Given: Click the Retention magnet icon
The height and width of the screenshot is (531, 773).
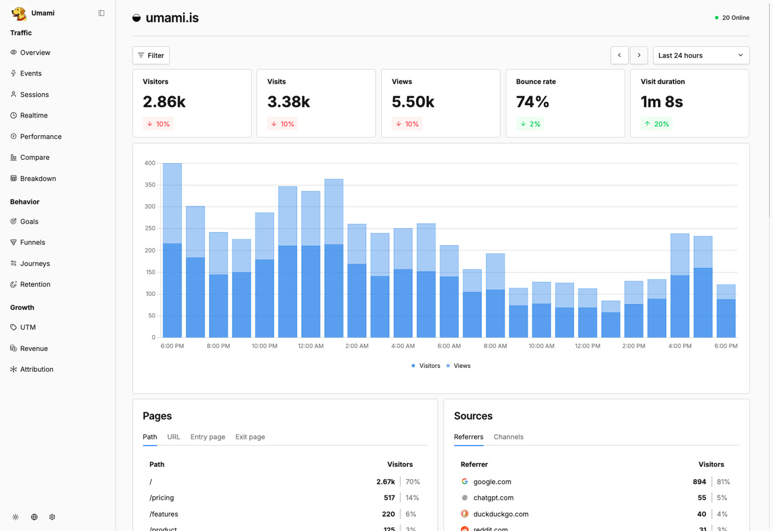Looking at the screenshot, I should point(13,284).
